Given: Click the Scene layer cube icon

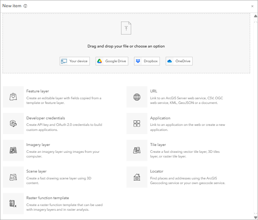Looking at the screenshot, I should click(x=13, y=176).
